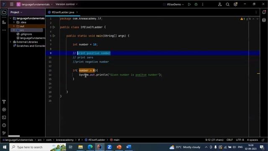Select .gitignore file

[x=24, y=34]
